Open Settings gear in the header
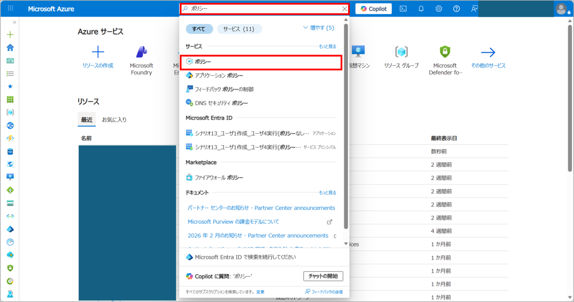This screenshot has height=302, width=574. (439, 9)
